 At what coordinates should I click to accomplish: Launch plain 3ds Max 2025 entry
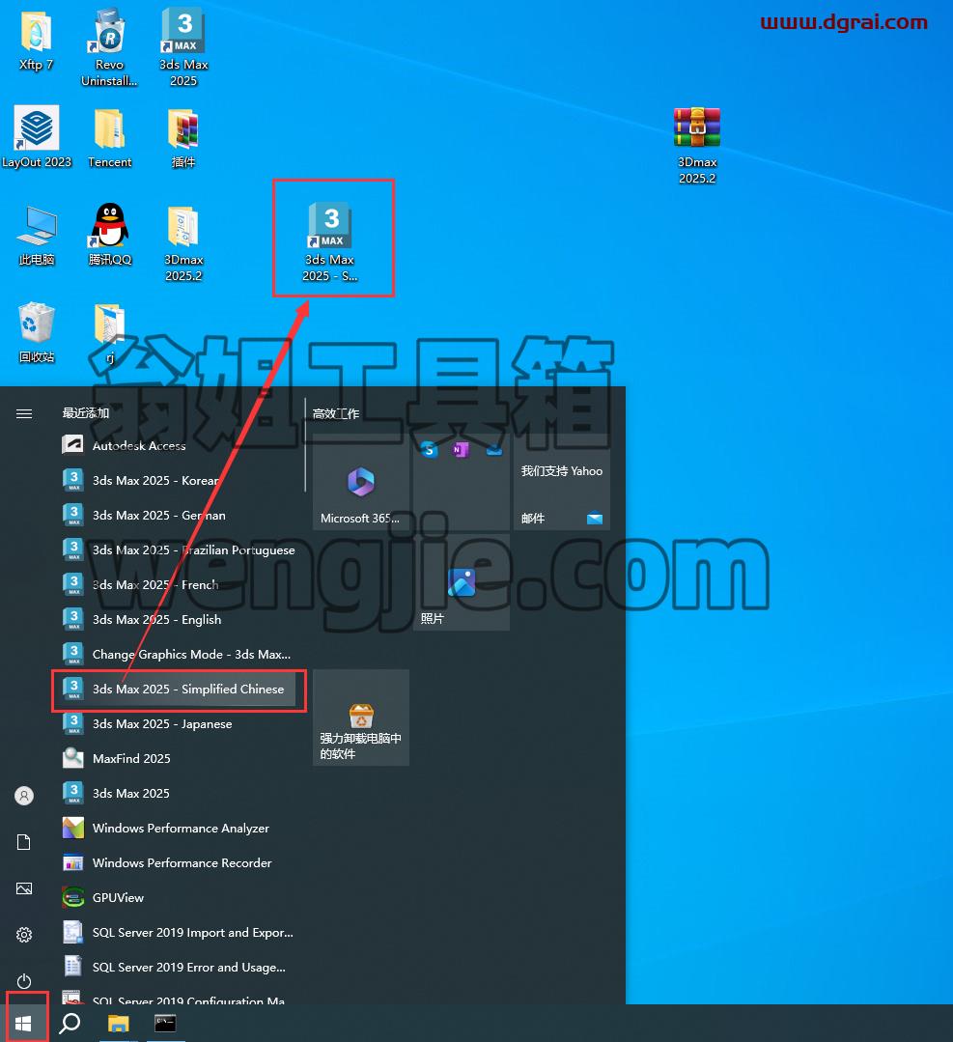coord(178,794)
